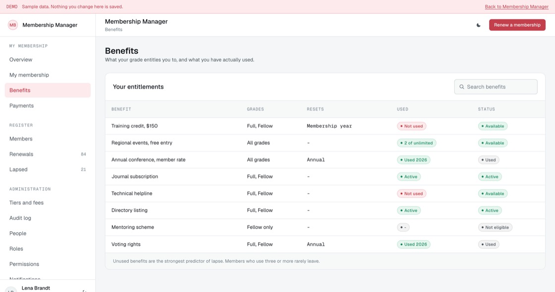Navigate to Members register
The image size is (555, 292).
48,139
